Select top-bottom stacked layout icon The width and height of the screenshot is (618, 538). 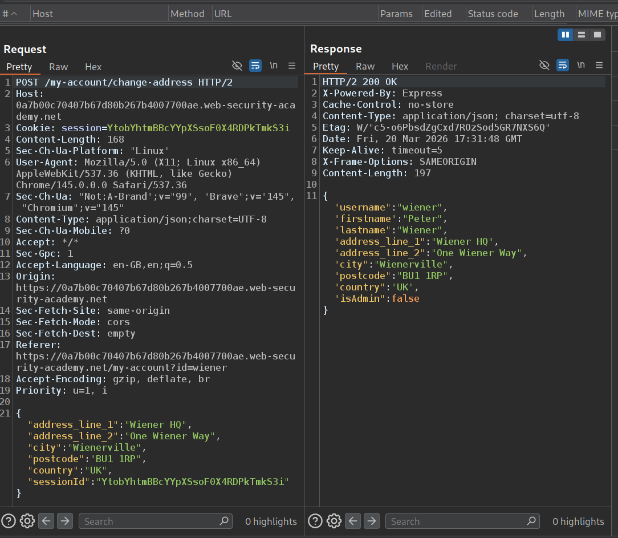(x=582, y=35)
